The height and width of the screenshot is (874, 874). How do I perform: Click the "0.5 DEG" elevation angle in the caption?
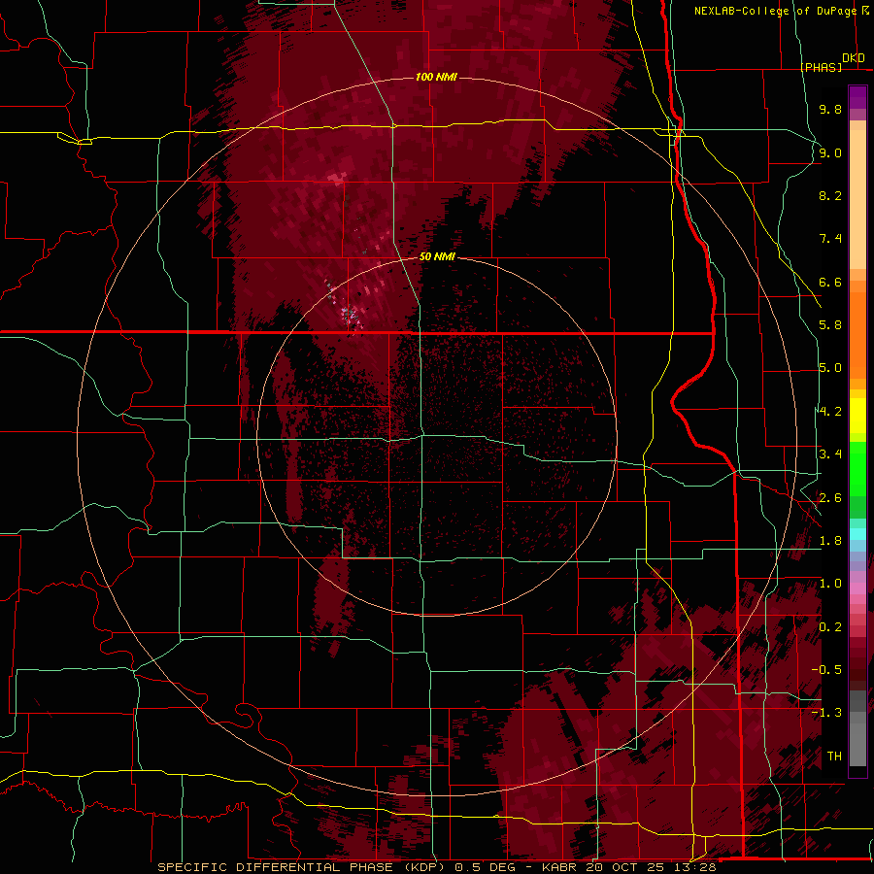[x=485, y=867]
